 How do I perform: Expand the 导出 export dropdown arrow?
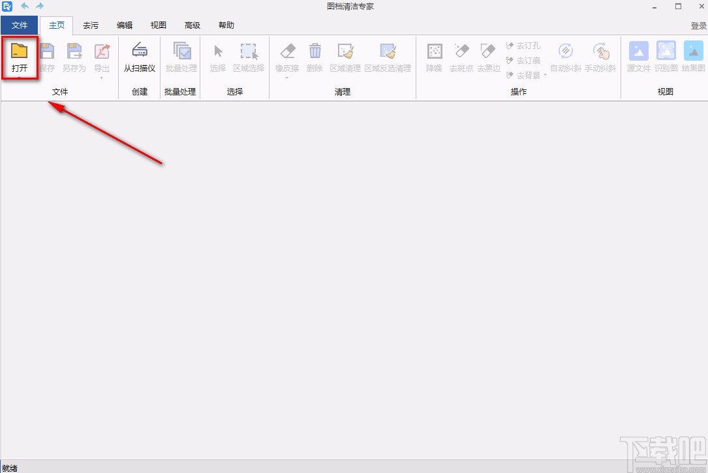coord(102,78)
